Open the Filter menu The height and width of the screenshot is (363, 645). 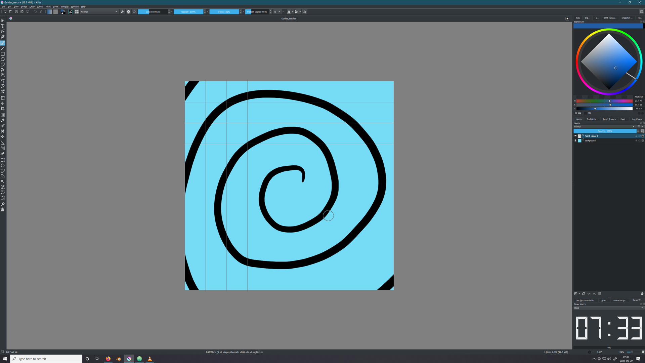(48, 7)
